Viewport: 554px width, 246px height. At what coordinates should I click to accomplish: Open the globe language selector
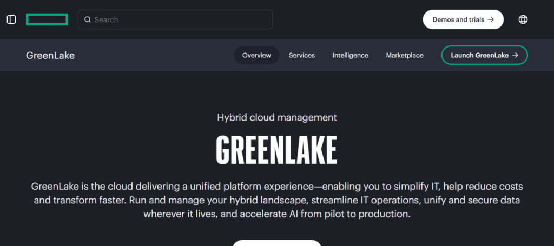click(x=523, y=19)
